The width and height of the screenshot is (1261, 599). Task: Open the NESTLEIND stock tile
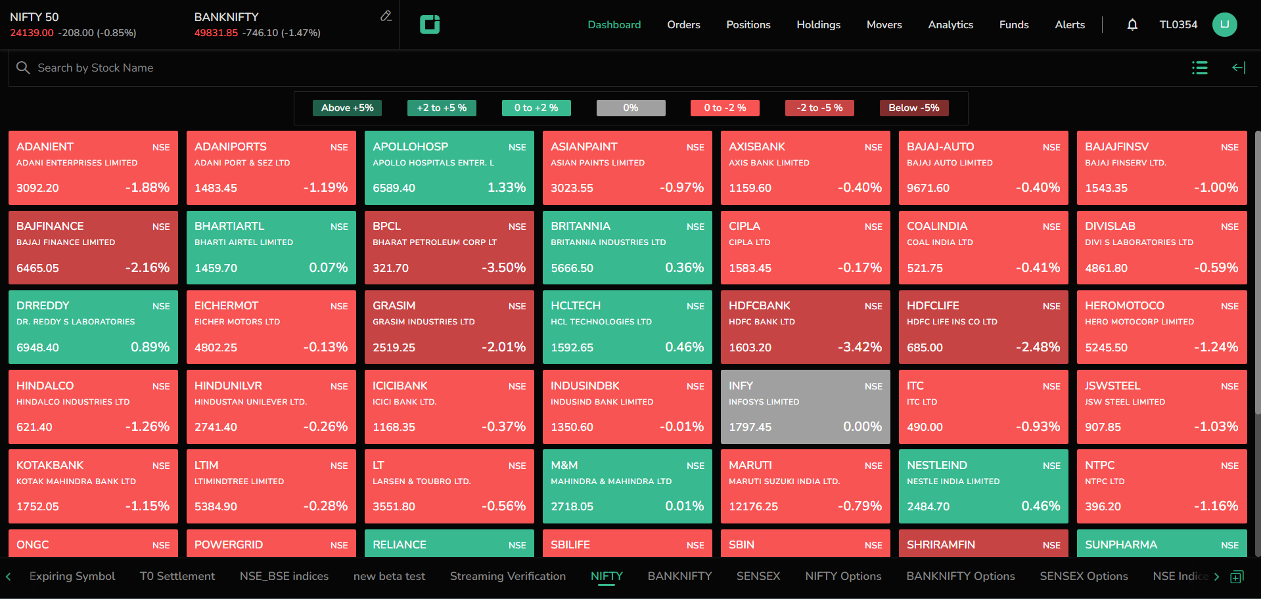(x=984, y=486)
